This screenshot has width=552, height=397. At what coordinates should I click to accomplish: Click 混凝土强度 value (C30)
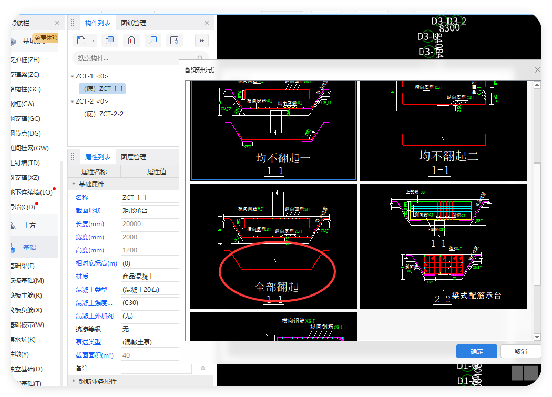[x=150, y=303]
